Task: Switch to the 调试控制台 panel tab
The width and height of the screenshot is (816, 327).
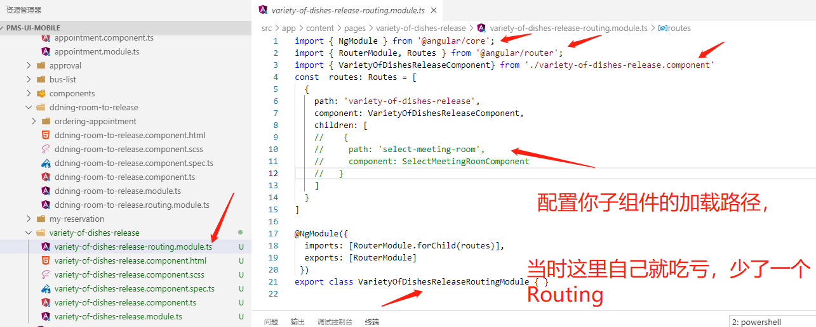Action: click(335, 322)
